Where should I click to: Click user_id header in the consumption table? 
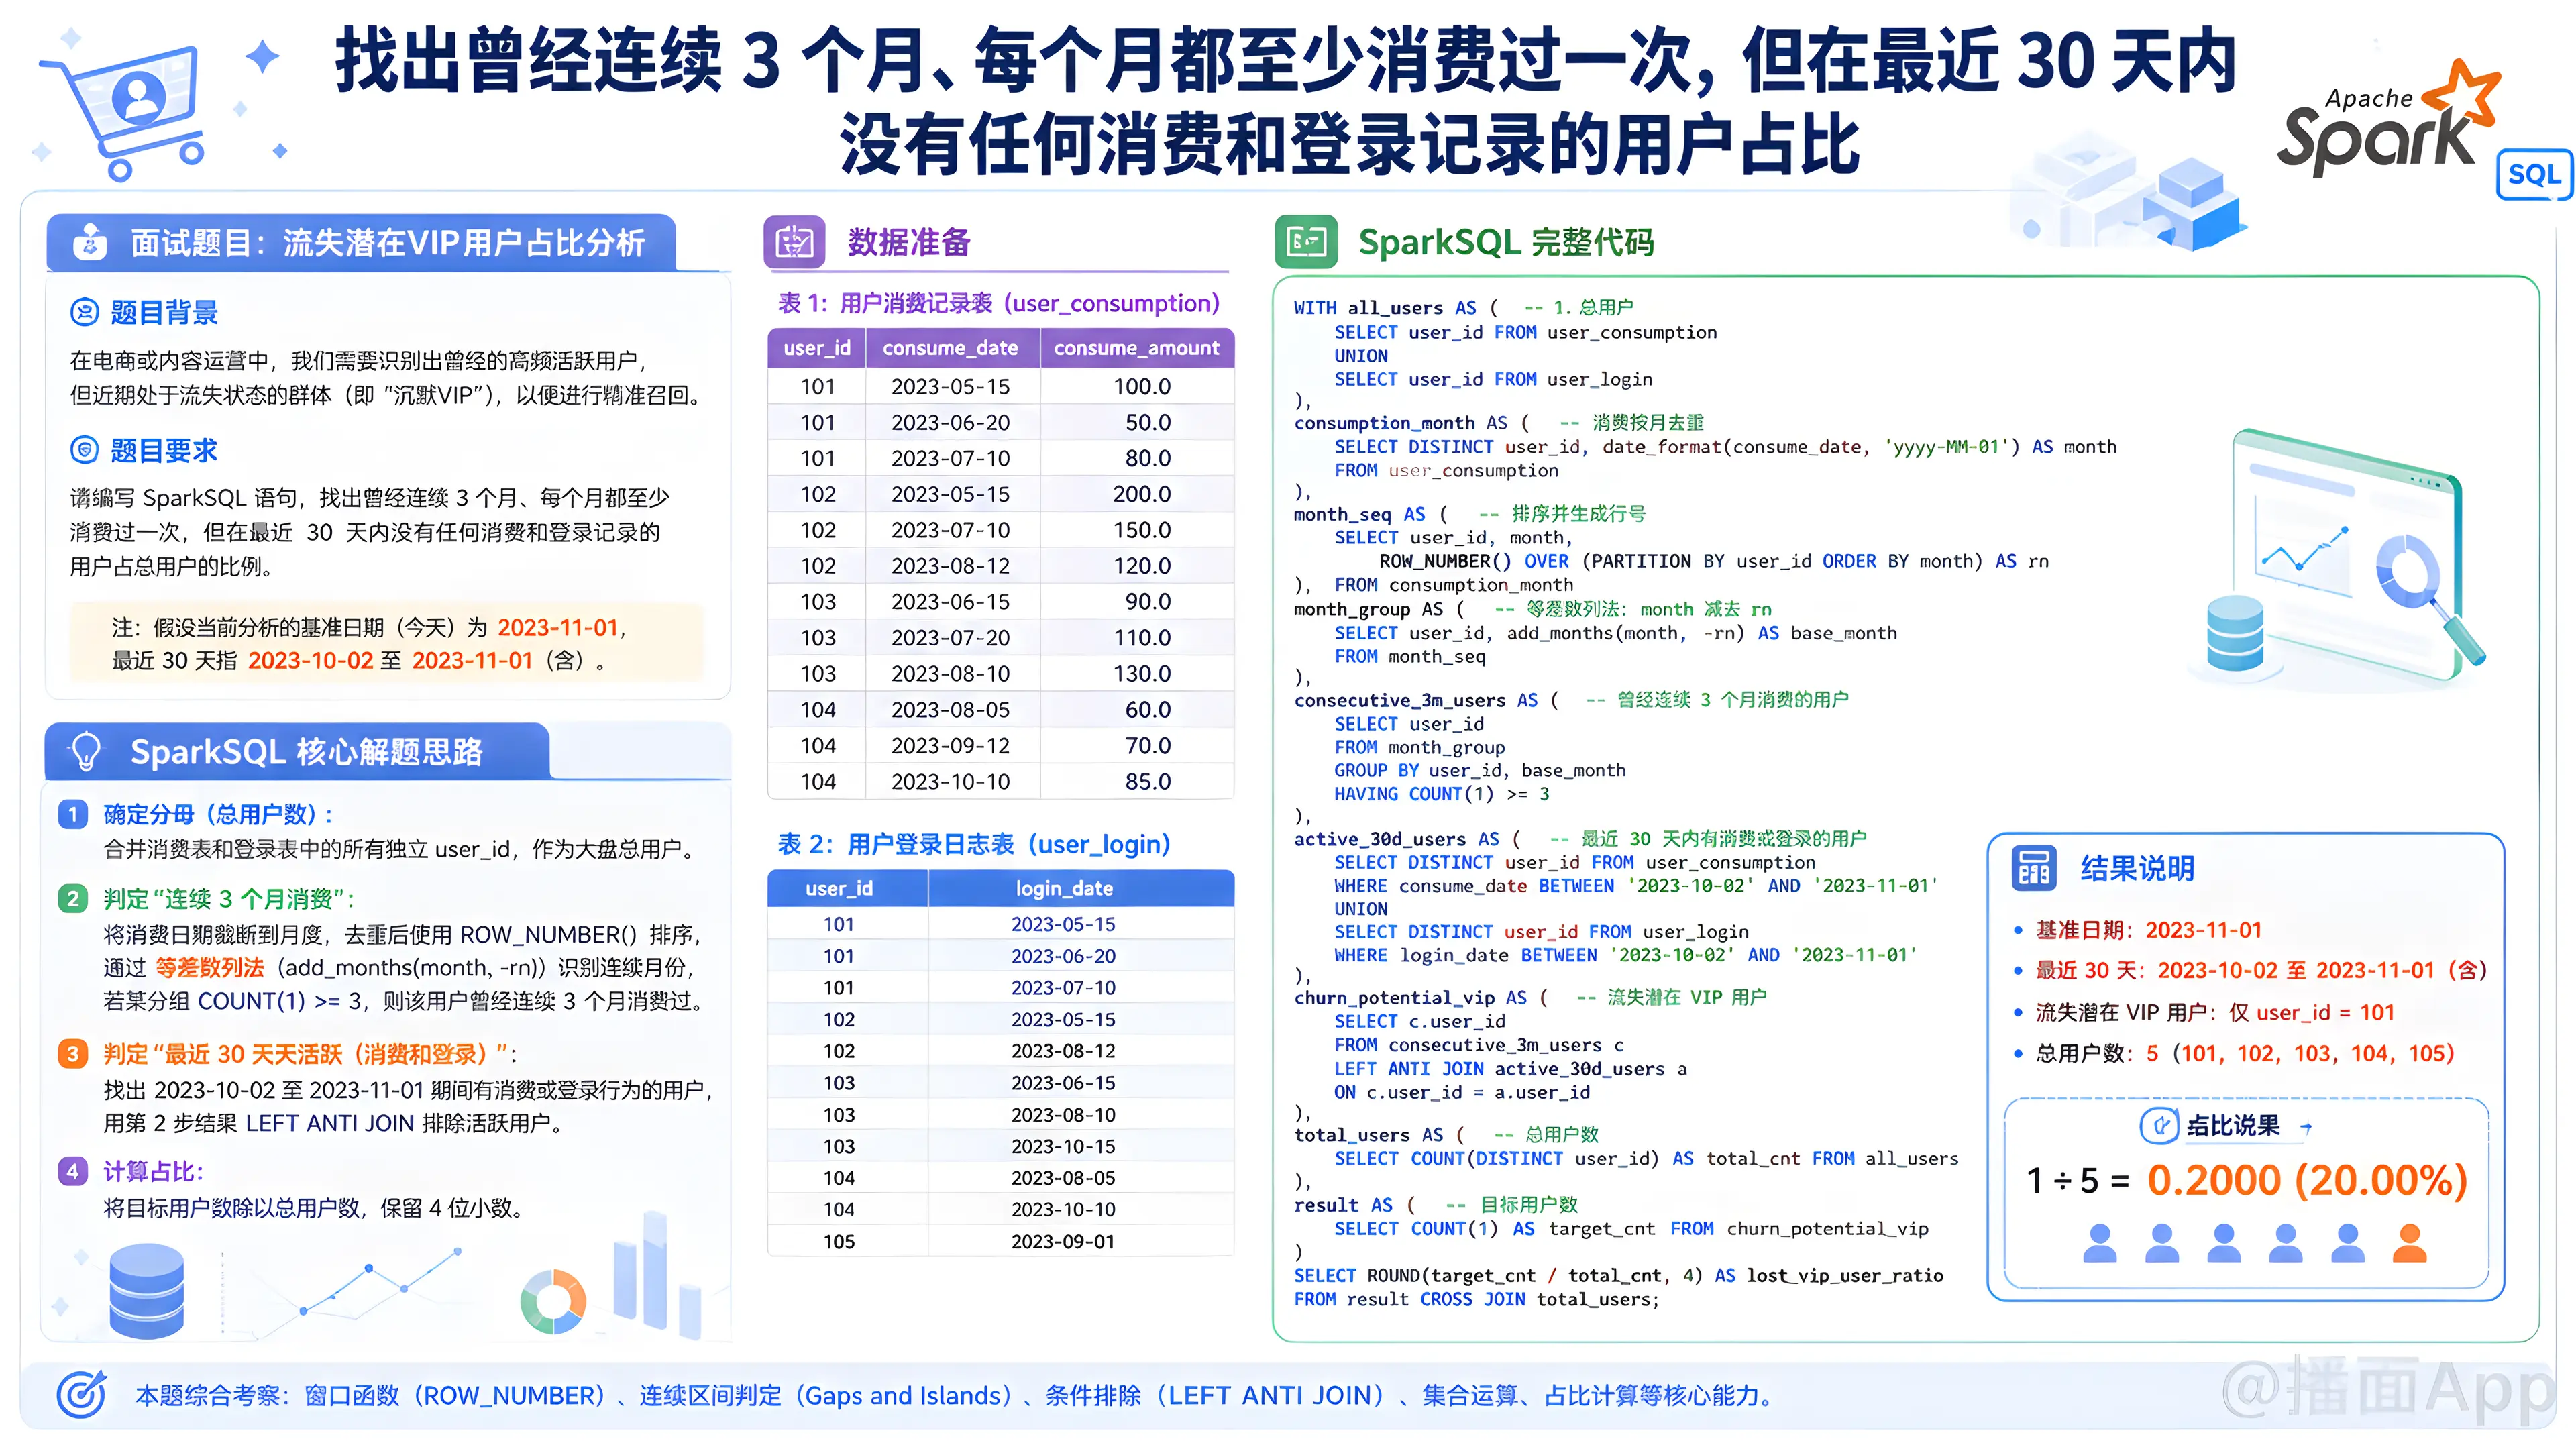coord(817,348)
